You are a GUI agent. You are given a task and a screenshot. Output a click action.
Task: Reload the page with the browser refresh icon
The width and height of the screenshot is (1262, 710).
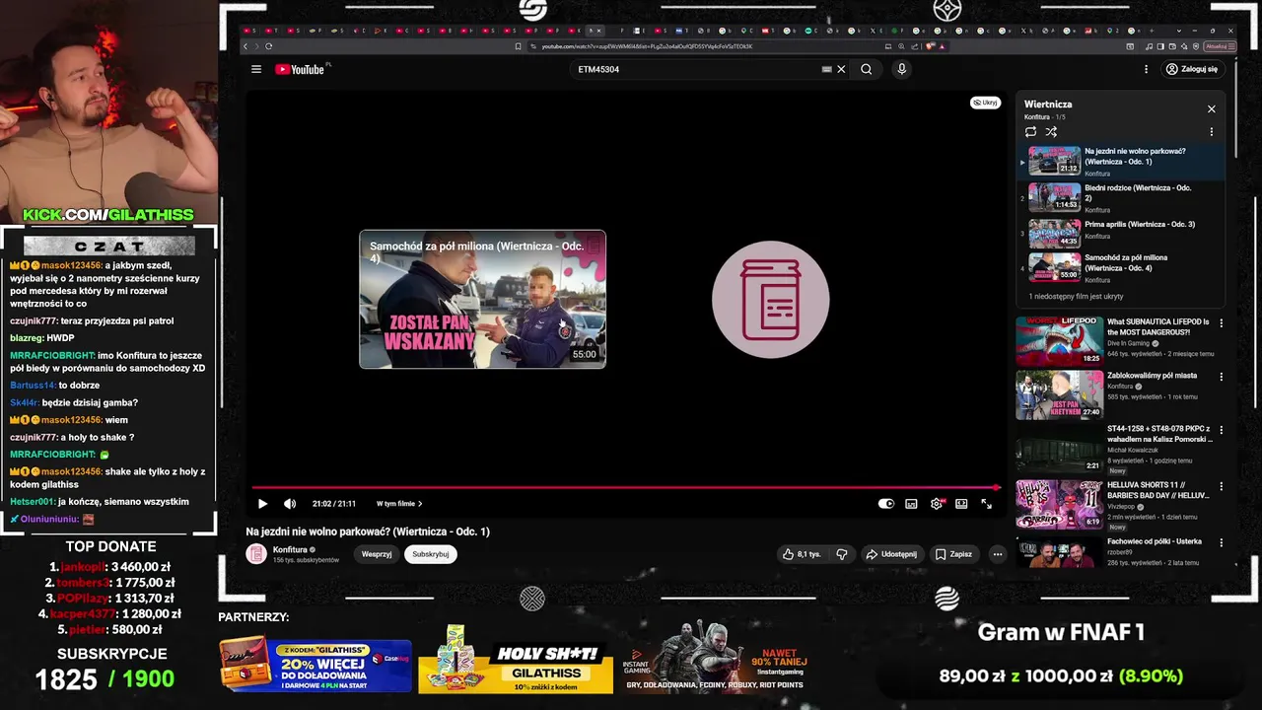coord(268,46)
